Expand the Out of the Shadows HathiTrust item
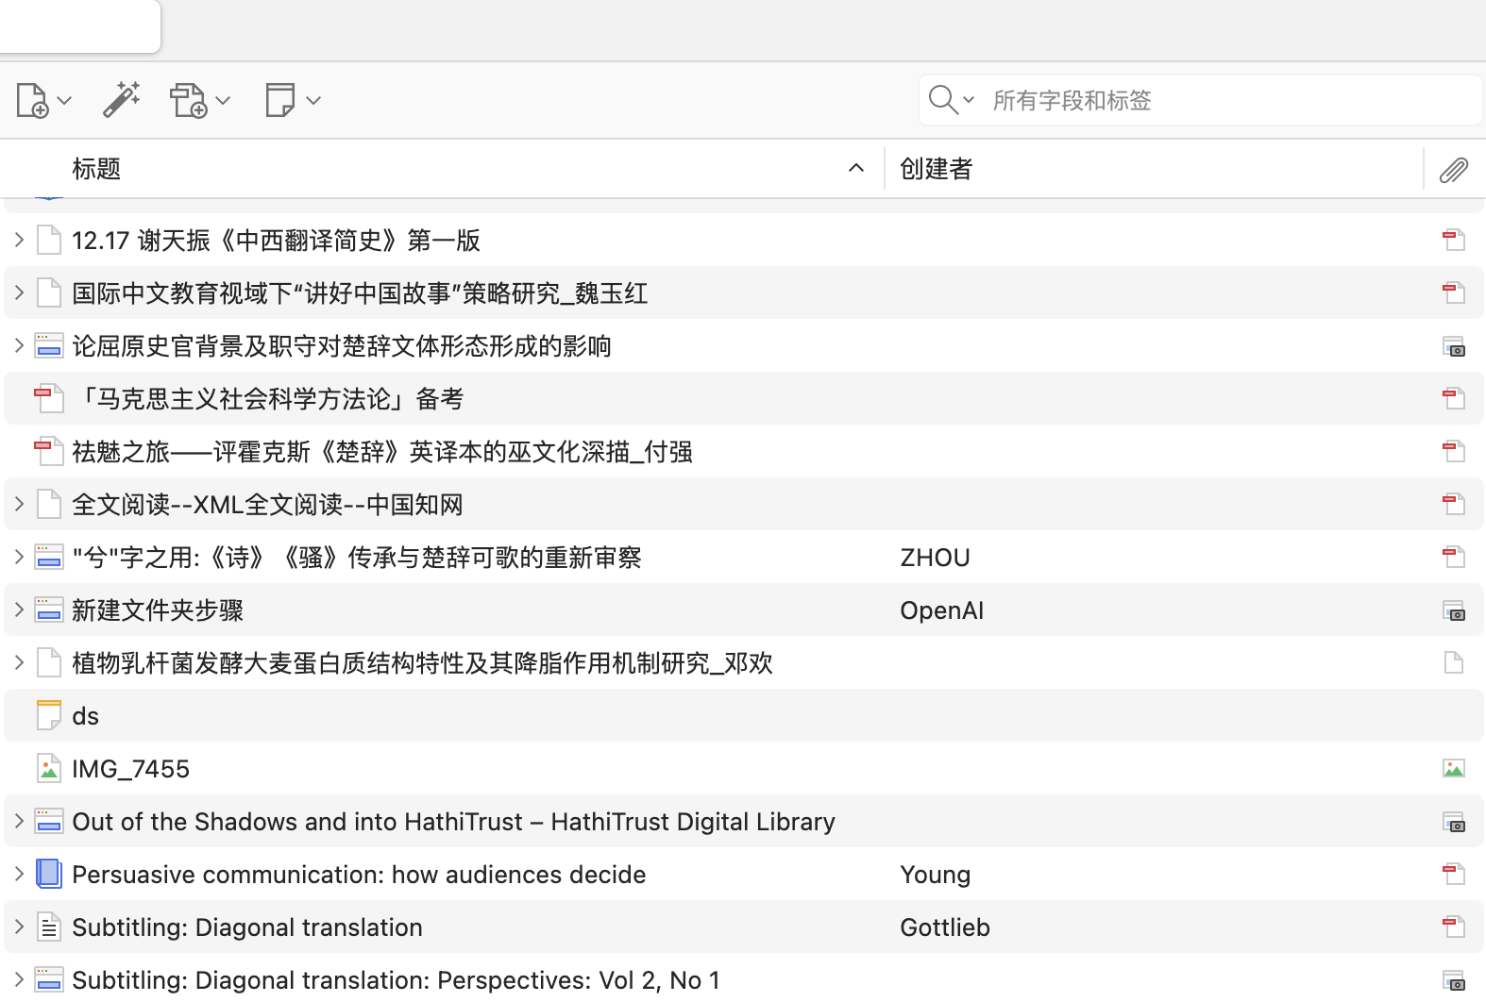 (x=19, y=822)
